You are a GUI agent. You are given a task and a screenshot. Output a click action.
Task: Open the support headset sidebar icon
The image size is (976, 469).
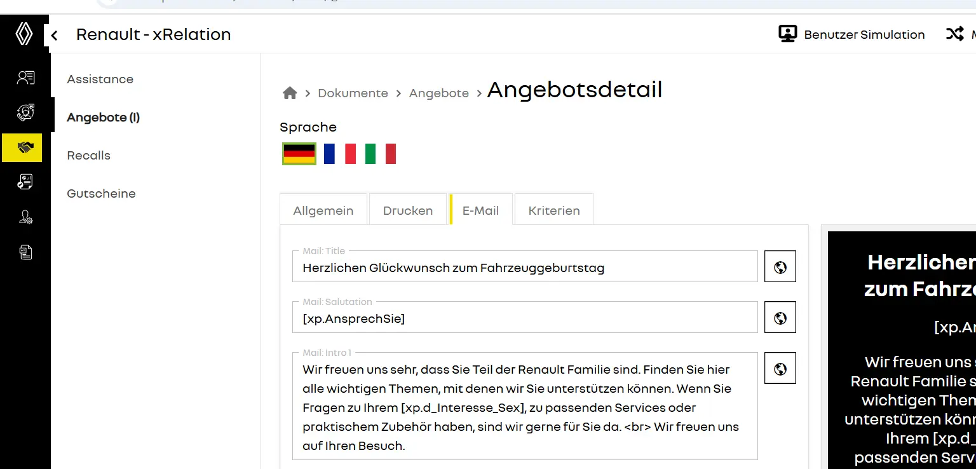[x=25, y=112]
